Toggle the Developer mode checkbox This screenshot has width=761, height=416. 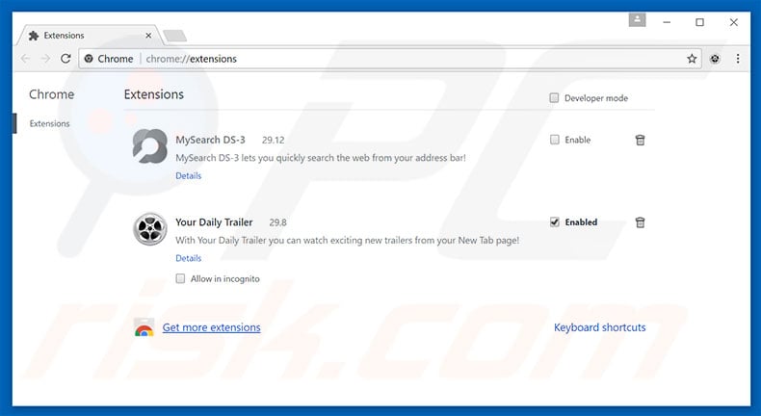click(554, 98)
